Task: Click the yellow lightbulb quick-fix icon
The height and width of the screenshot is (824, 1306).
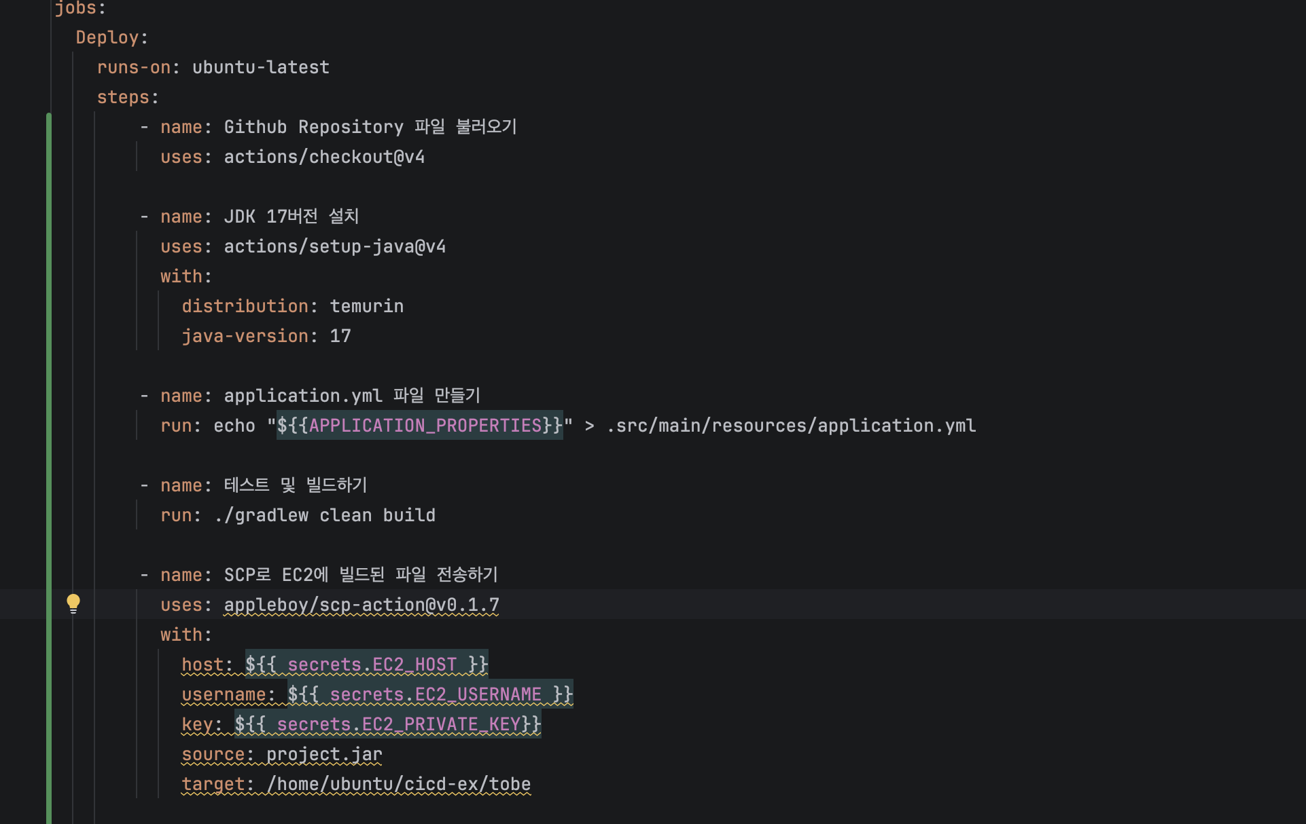Action: point(73,603)
